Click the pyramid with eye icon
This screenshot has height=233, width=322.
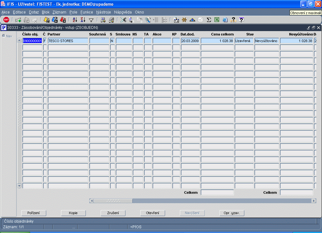[192, 20]
